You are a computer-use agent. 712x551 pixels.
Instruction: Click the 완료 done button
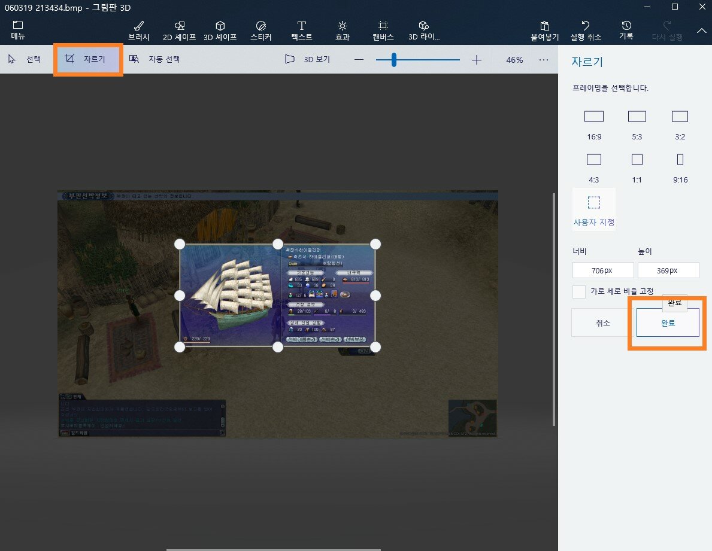[668, 323]
